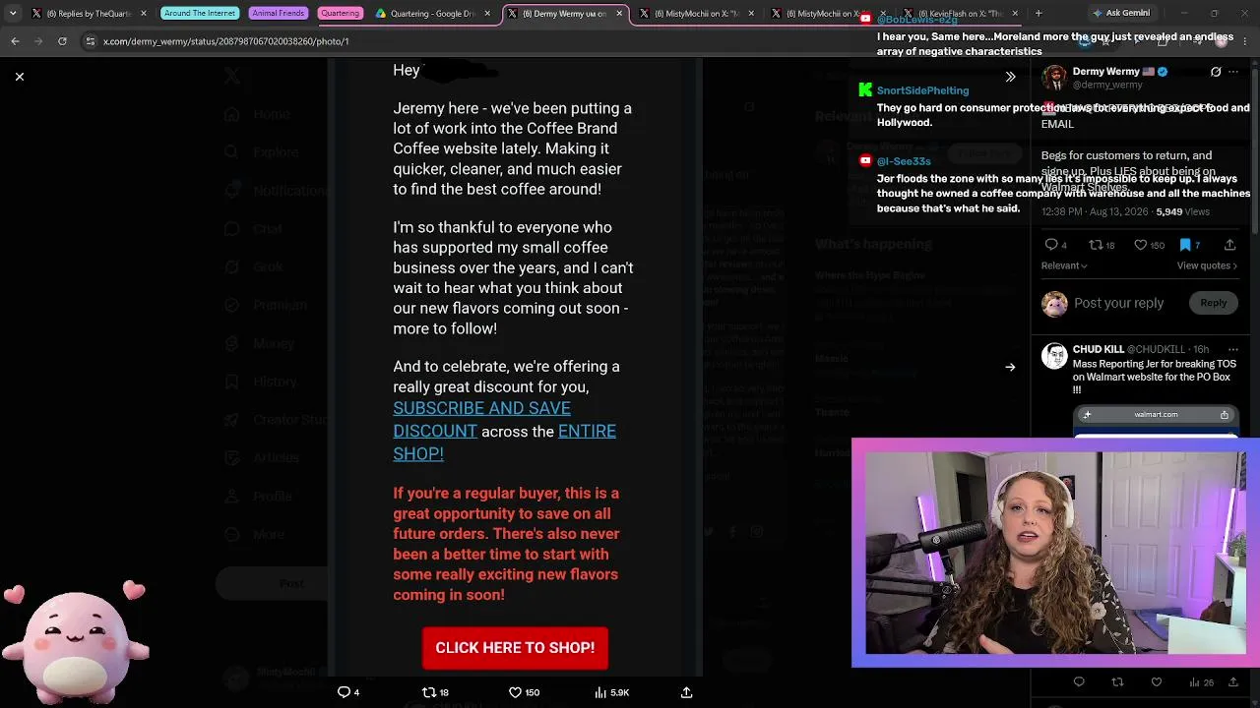Go to the next photo arrow
This screenshot has width=1260, height=708.
pyautogui.click(x=1010, y=367)
